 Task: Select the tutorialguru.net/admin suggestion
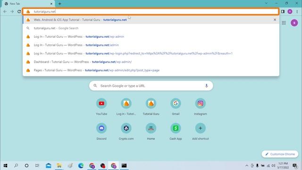coord(151,45)
